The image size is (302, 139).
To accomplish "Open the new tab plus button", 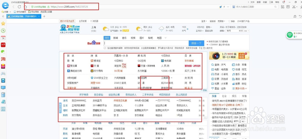I will 44,16.
